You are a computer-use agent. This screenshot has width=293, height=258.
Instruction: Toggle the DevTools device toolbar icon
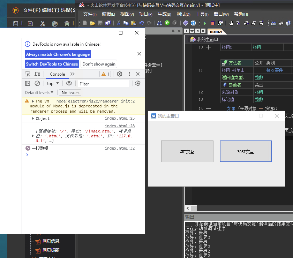pyautogui.click(x=37, y=74)
